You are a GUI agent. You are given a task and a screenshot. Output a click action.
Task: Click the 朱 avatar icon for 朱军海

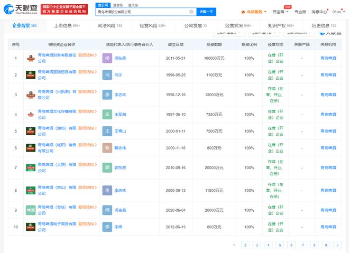(107, 115)
